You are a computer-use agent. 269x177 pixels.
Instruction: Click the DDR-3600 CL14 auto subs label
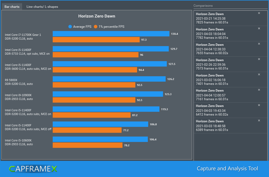(x=28, y=69)
